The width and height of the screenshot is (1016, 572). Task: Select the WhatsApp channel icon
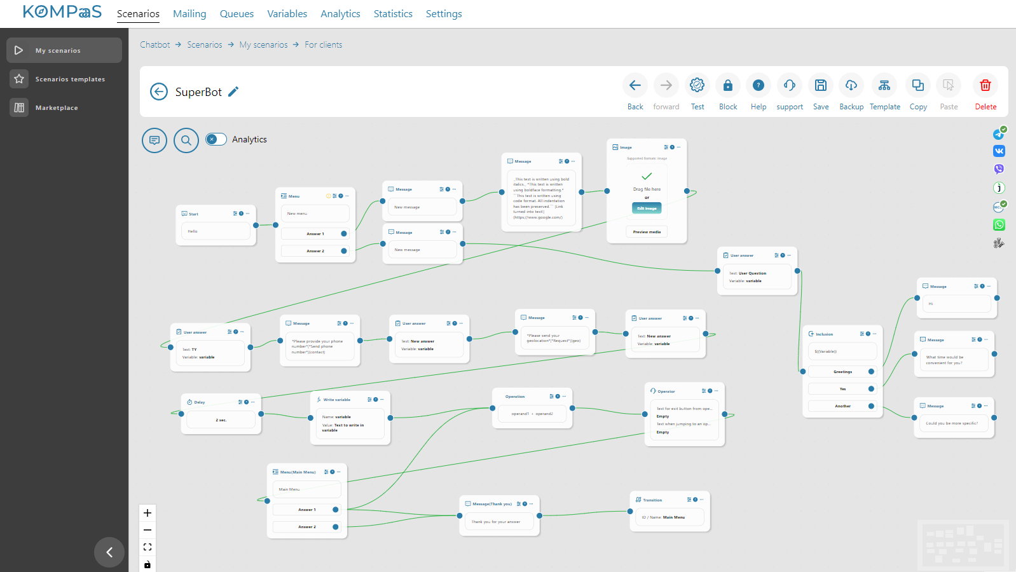pyautogui.click(x=999, y=225)
